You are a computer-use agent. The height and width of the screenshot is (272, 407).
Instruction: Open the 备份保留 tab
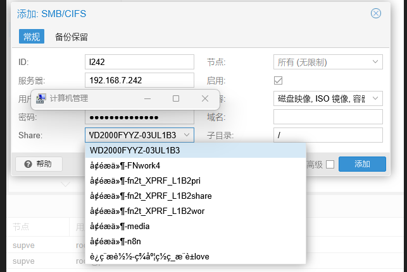pos(71,37)
